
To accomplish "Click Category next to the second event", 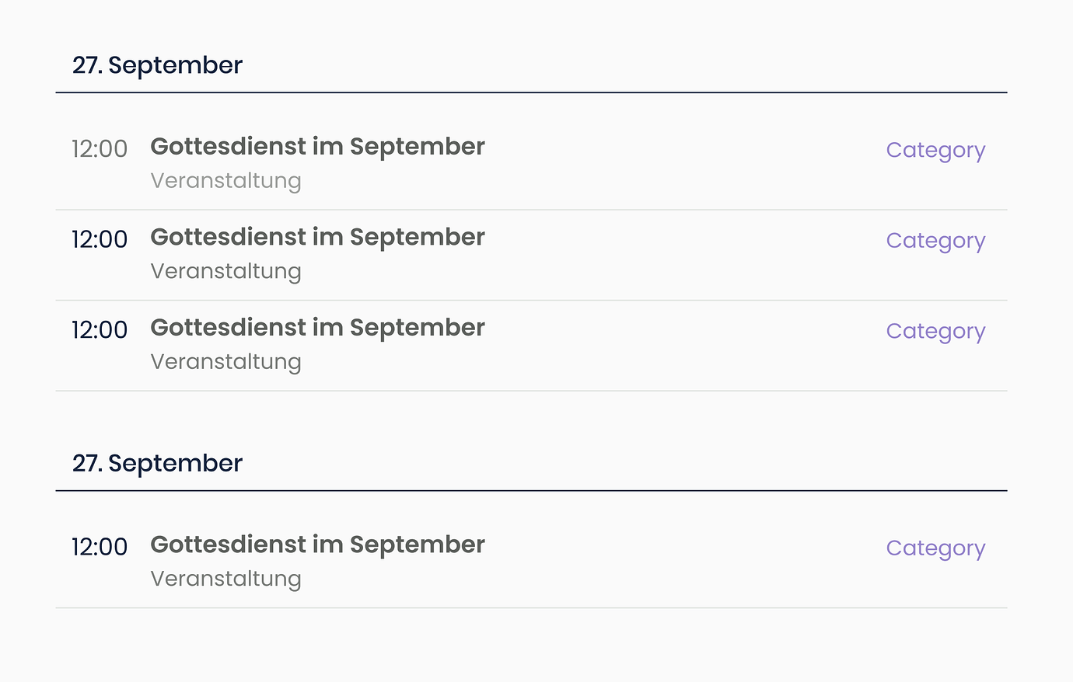I will point(935,240).
